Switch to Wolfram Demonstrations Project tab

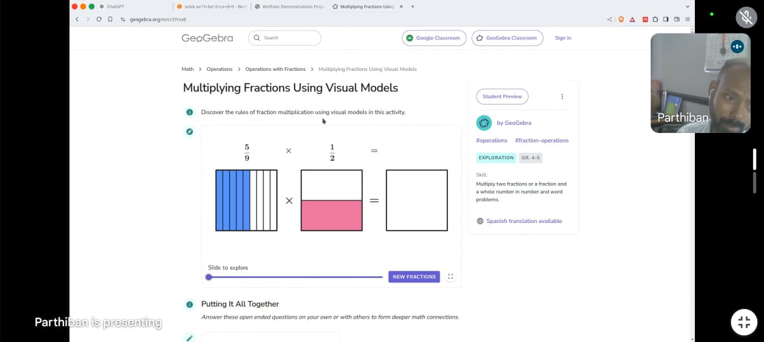(x=289, y=6)
